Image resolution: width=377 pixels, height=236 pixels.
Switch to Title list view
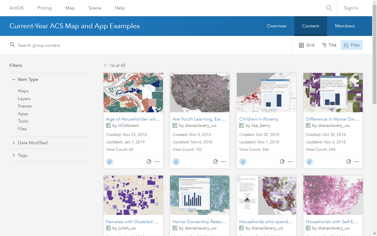pyautogui.click(x=329, y=45)
